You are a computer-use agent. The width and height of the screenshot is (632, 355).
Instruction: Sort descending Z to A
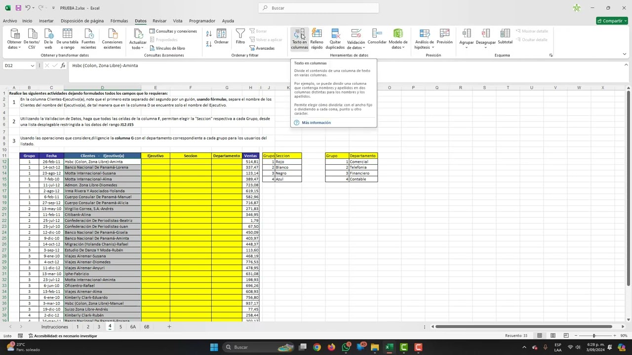point(209,44)
